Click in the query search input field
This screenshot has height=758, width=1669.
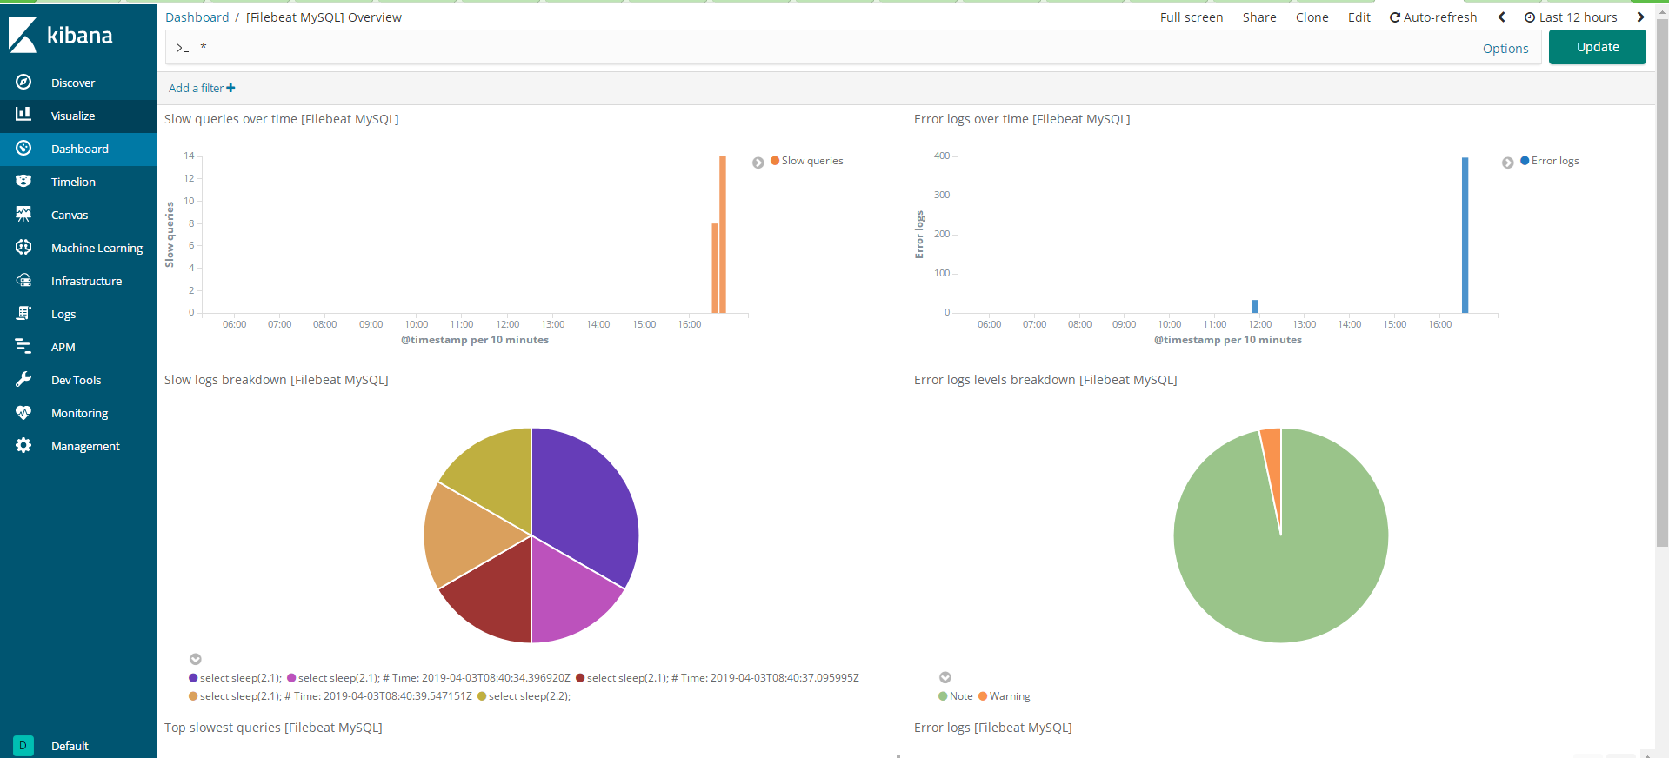(x=835, y=48)
